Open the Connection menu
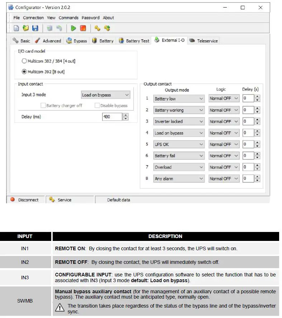This screenshot has width=282, height=318. (33, 18)
